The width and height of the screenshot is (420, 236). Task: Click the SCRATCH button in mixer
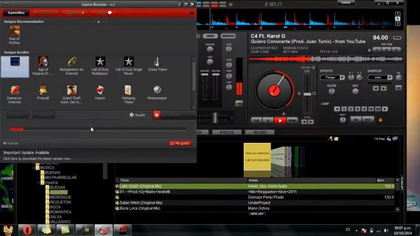click(228, 36)
